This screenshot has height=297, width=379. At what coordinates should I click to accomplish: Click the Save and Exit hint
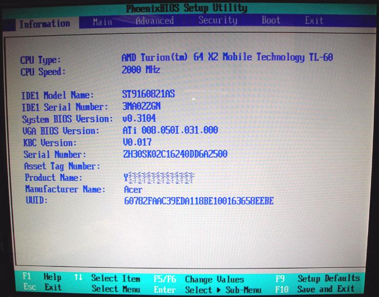tap(326, 289)
